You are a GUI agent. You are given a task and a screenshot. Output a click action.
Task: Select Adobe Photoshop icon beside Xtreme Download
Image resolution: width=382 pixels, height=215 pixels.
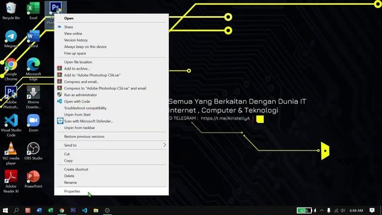pos(11,97)
